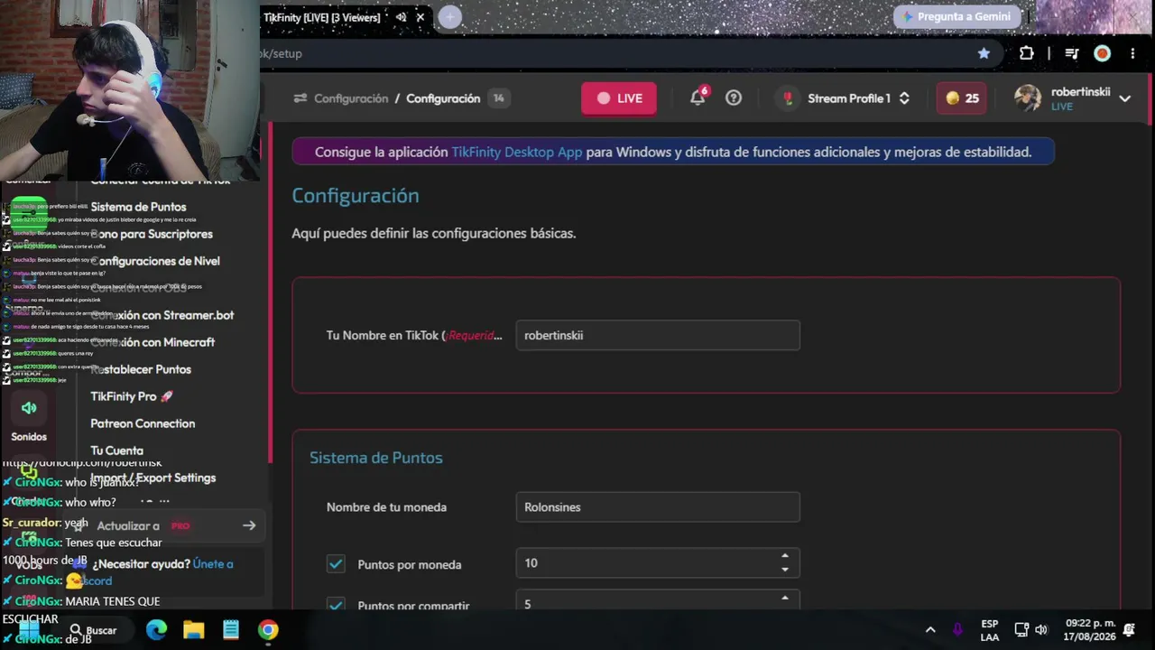Open Configuraciones de Nivel in the sidebar
The height and width of the screenshot is (650, 1155).
click(x=155, y=261)
